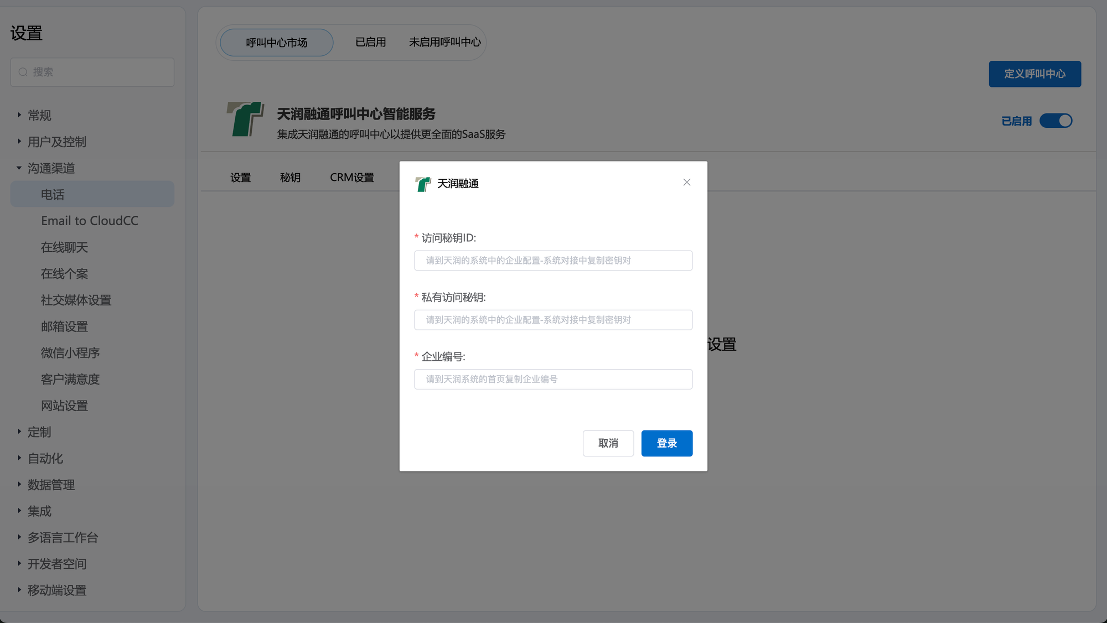Switch to the 已启用 tab
Screen dimensions: 1107x623
coord(370,42)
